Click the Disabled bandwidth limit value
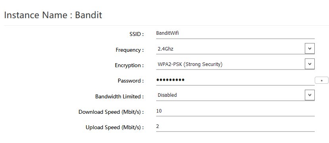 [167, 95]
